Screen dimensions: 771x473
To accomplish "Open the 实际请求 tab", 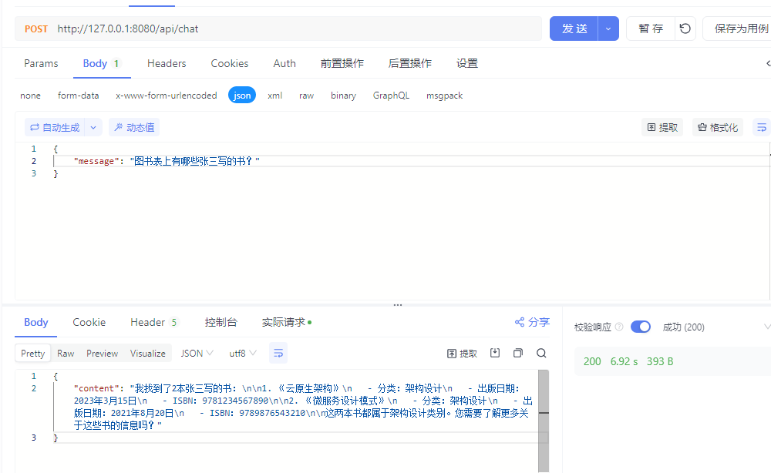I will click(287, 322).
